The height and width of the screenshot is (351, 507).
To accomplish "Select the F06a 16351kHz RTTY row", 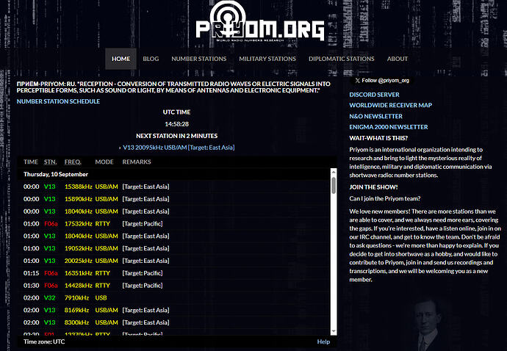I will (x=174, y=273).
